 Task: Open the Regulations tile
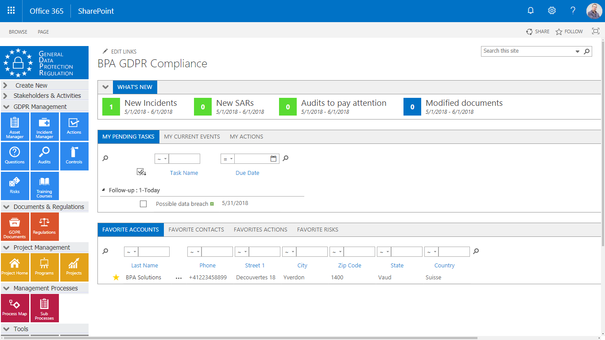tap(44, 227)
